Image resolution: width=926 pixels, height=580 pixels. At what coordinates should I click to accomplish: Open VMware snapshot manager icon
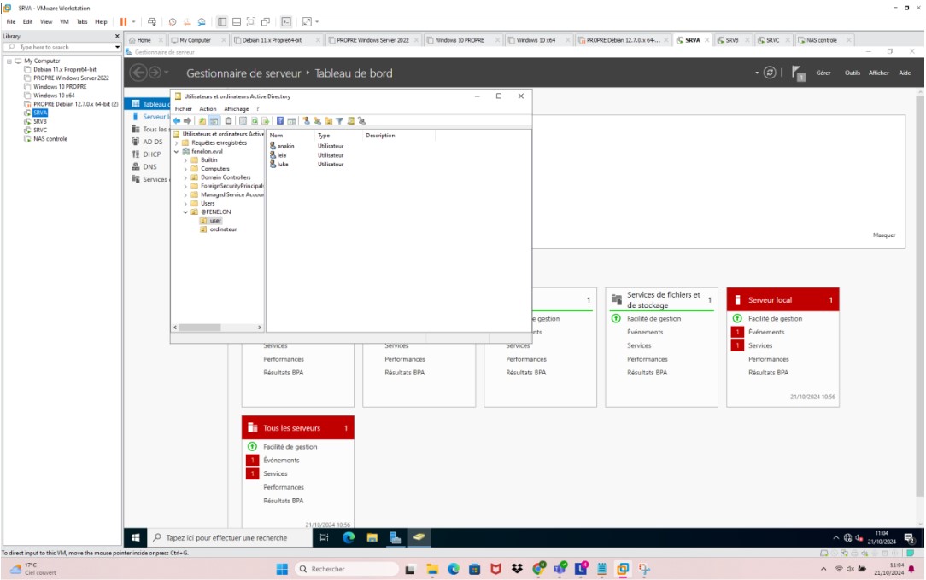[x=202, y=22]
